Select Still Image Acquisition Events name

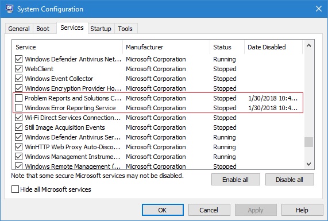[65, 127]
